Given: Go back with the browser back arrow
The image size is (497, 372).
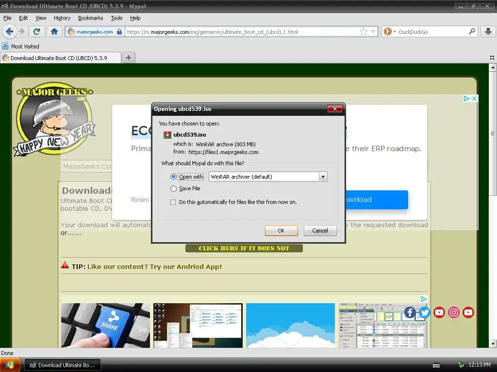Looking at the screenshot, I should point(9,31).
